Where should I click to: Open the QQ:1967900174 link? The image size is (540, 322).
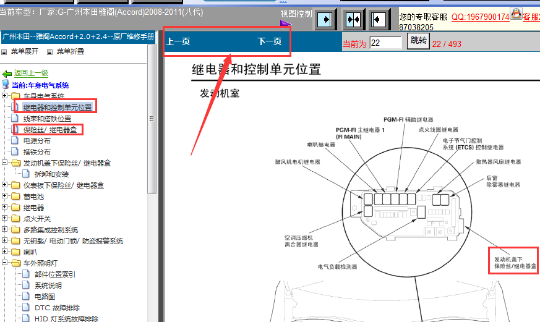(x=480, y=17)
